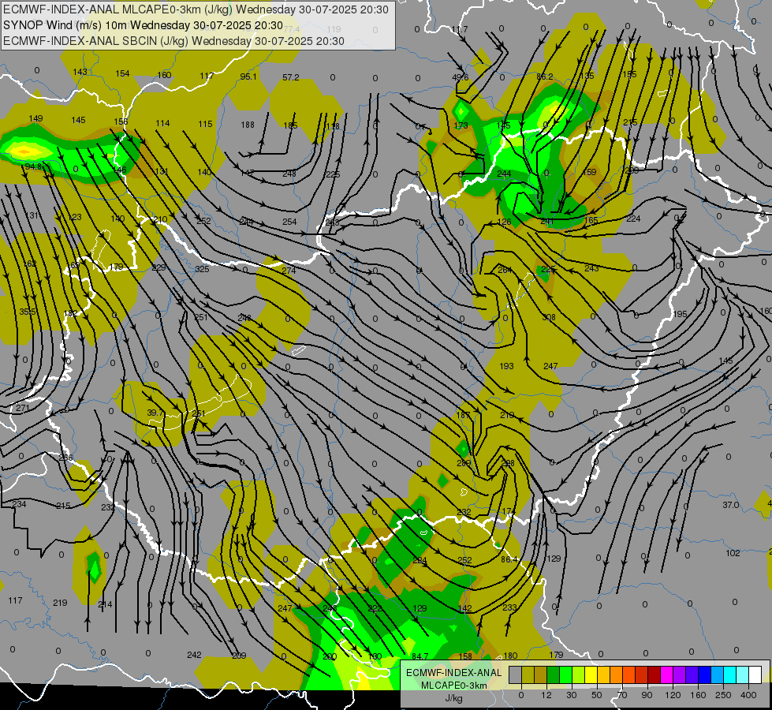772x710 pixels.
Task: Click the map value 254
Action: pos(289,222)
